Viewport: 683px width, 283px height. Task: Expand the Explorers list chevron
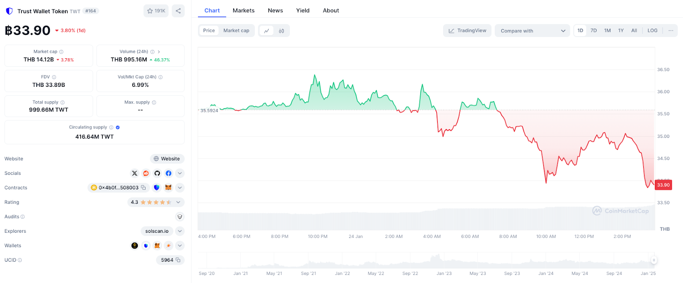(x=180, y=231)
